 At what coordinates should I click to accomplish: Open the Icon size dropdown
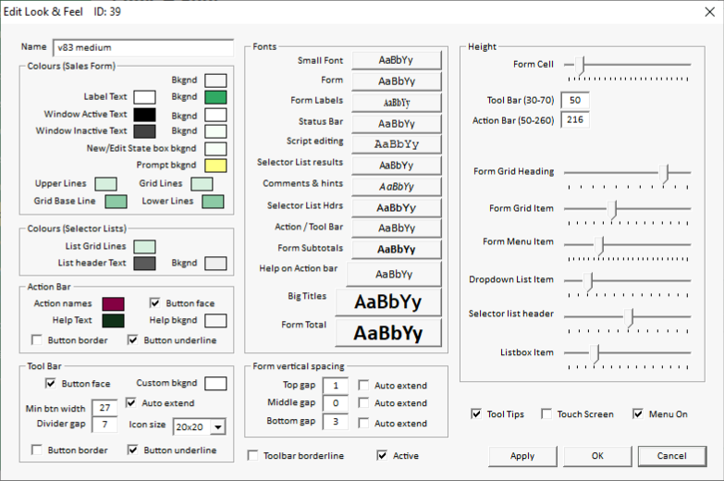tap(218, 426)
